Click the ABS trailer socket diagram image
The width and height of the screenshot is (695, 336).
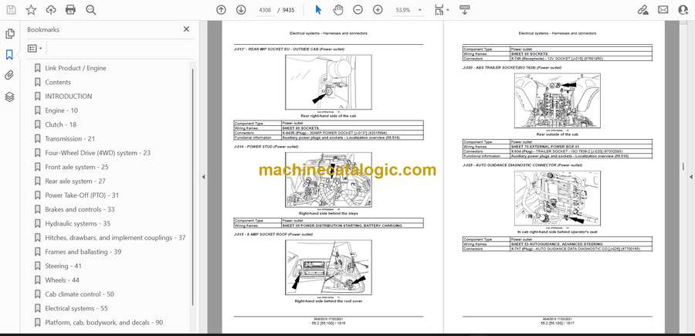coord(557,100)
